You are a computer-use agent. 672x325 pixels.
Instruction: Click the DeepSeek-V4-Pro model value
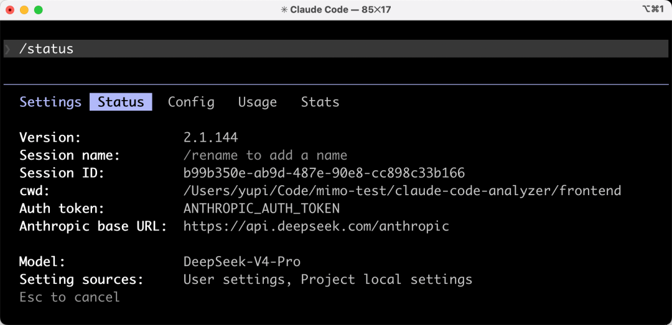tap(242, 262)
